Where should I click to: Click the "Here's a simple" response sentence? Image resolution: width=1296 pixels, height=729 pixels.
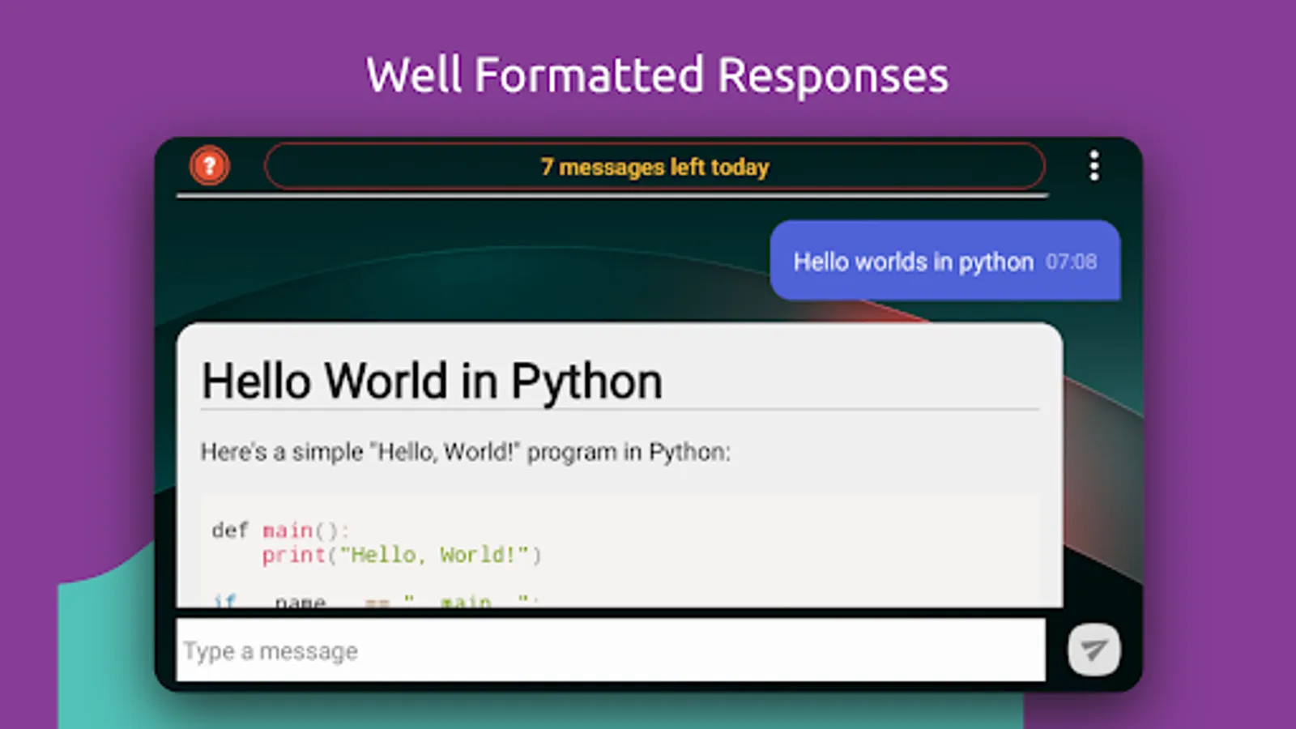click(465, 452)
